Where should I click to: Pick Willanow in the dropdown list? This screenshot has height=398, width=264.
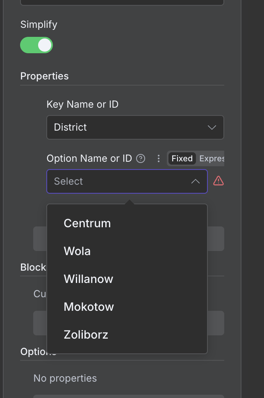[x=89, y=279]
